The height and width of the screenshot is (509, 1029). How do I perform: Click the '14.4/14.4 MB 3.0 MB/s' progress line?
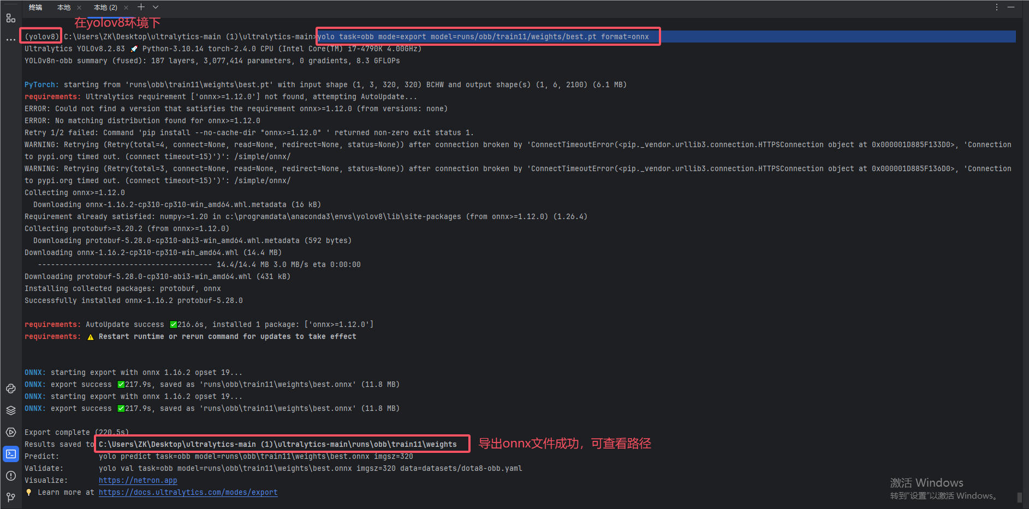199,264
